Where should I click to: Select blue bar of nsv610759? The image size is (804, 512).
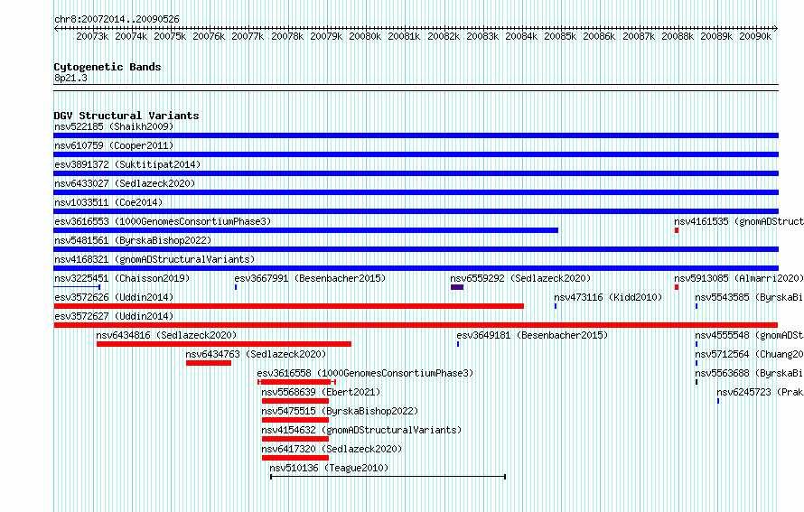pos(416,154)
